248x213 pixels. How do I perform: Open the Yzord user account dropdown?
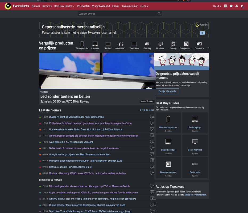pos(217,6)
